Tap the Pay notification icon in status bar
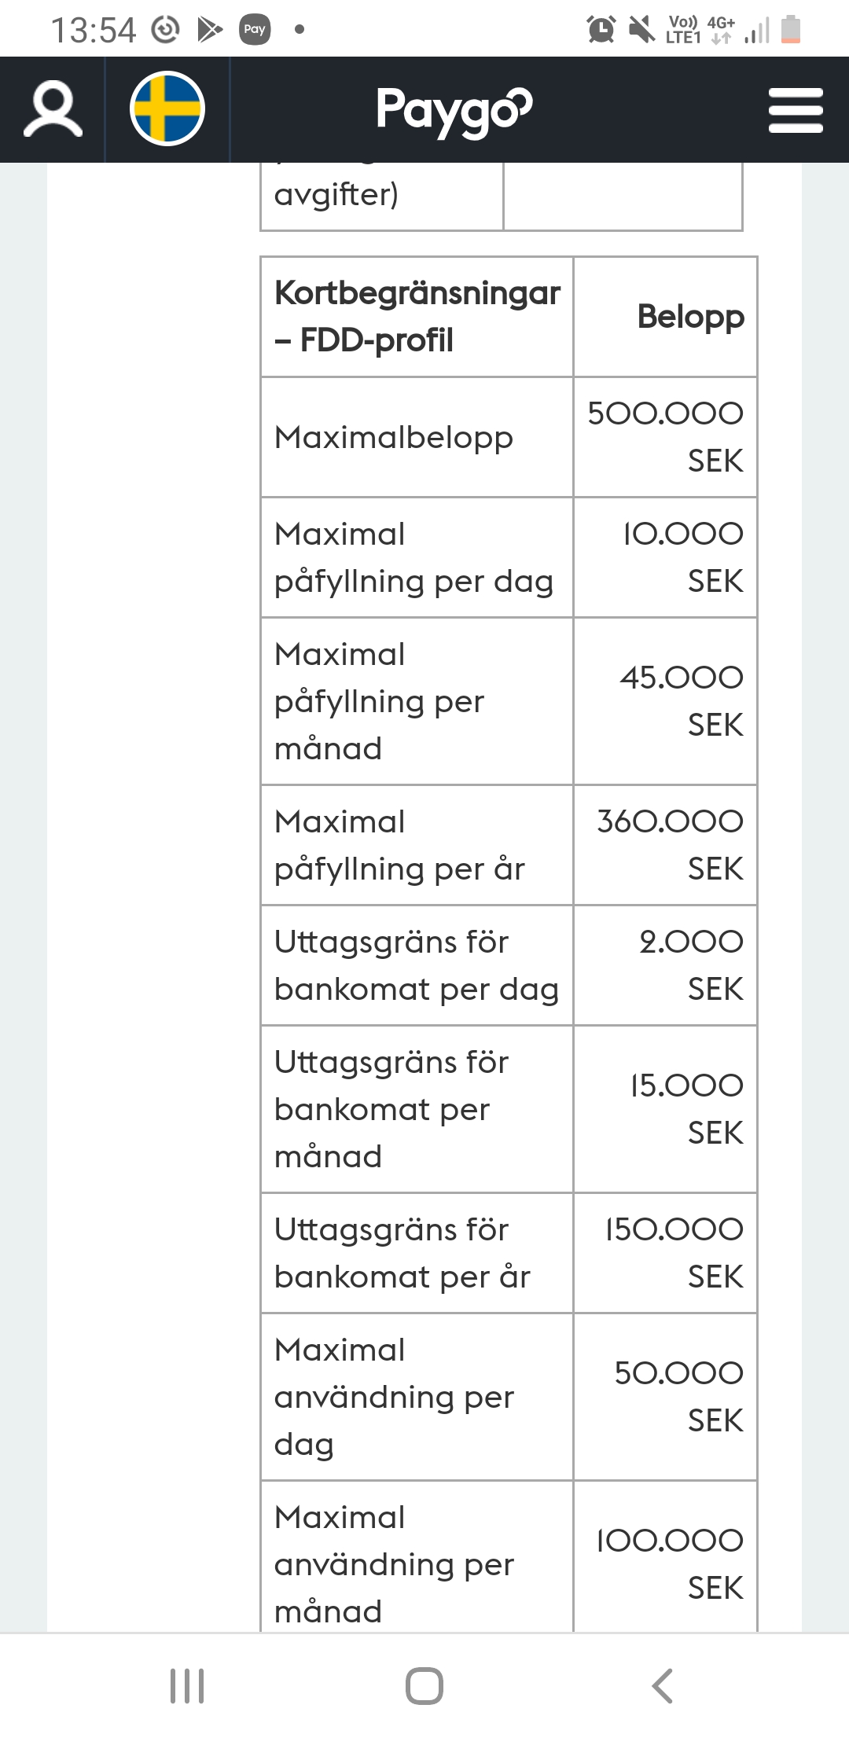The height and width of the screenshot is (1745, 849). [255, 30]
